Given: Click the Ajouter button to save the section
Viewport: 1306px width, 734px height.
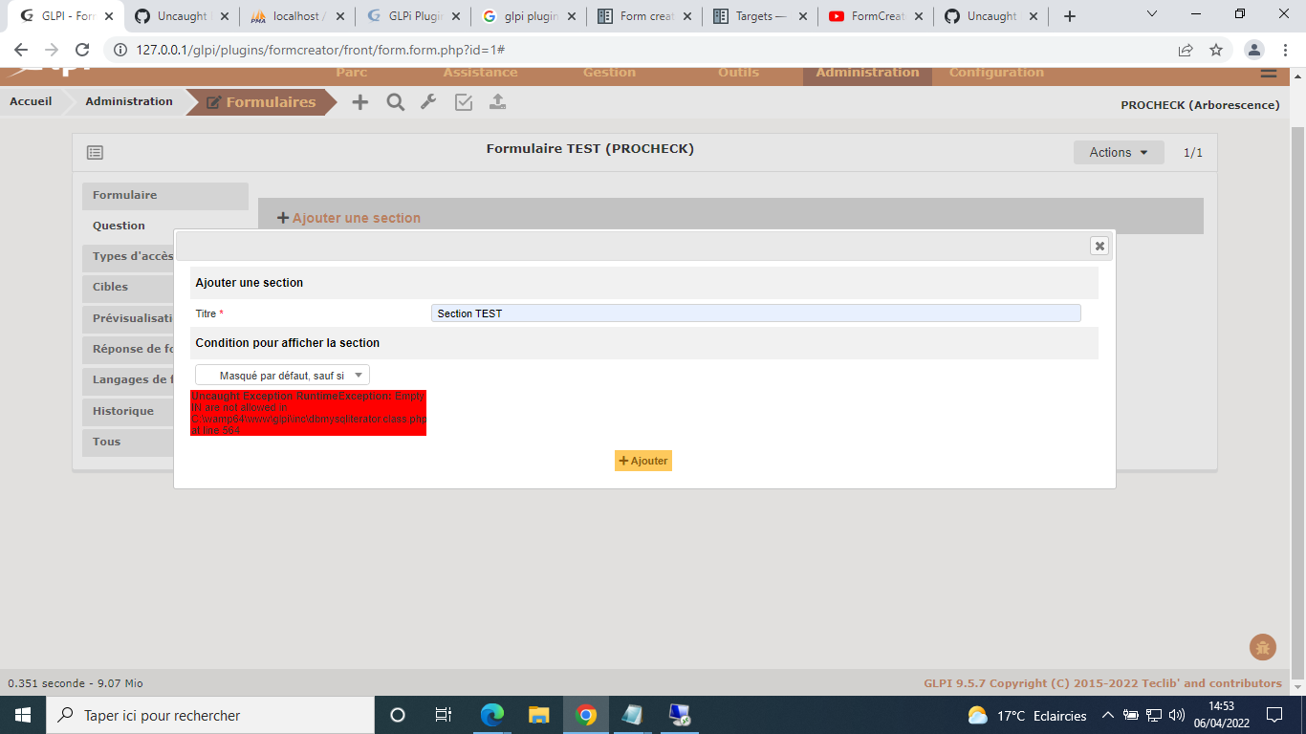Looking at the screenshot, I should pos(642,460).
